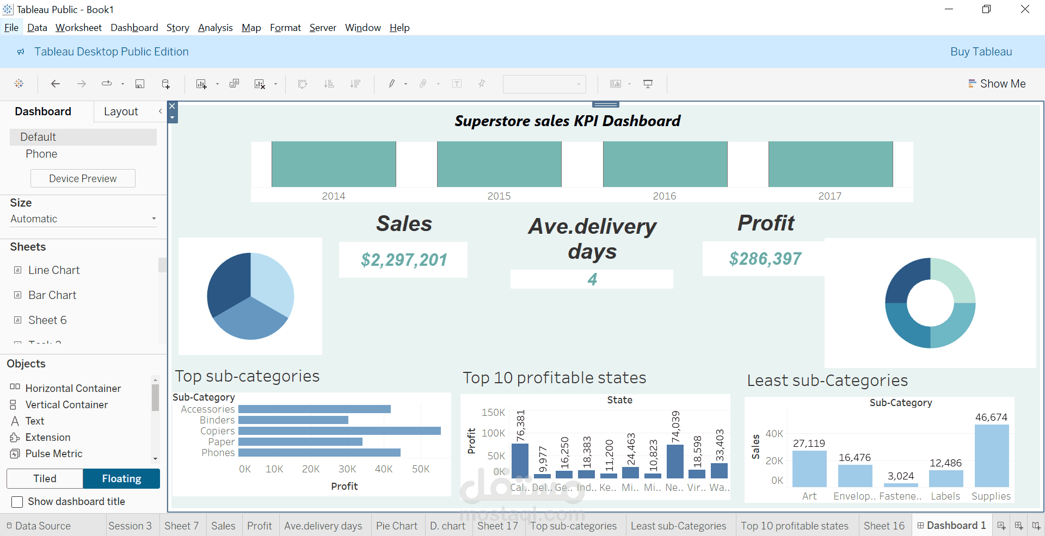
Task: Click the new story tab icon at bottom
Action: tap(1036, 526)
